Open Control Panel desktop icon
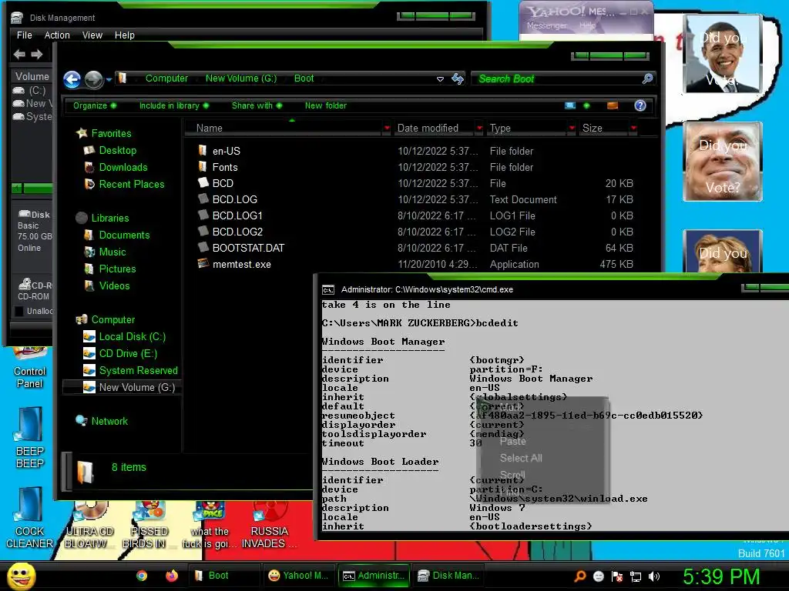This screenshot has height=591, width=789. pos(30,369)
